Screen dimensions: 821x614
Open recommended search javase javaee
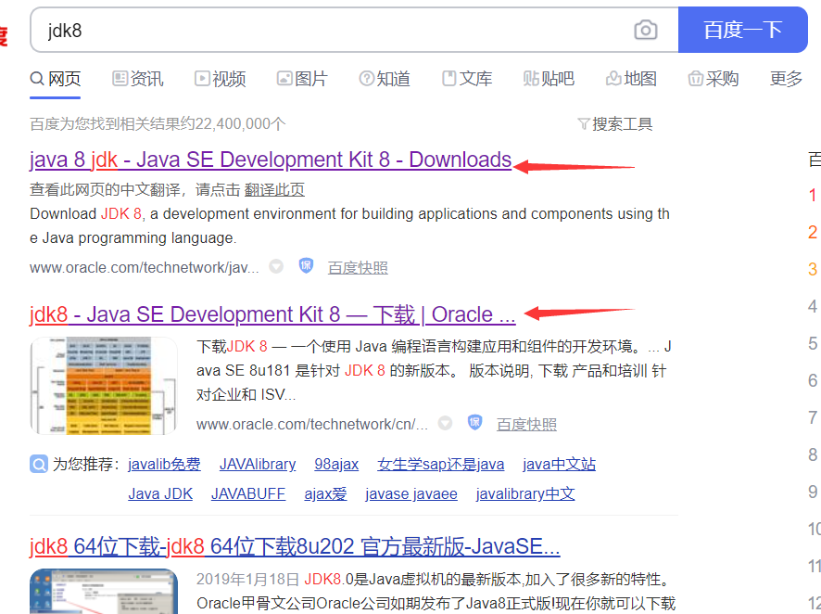pyautogui.click(x=411, y=494)
